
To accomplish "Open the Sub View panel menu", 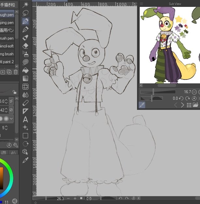I will click(x=141, y=4).
